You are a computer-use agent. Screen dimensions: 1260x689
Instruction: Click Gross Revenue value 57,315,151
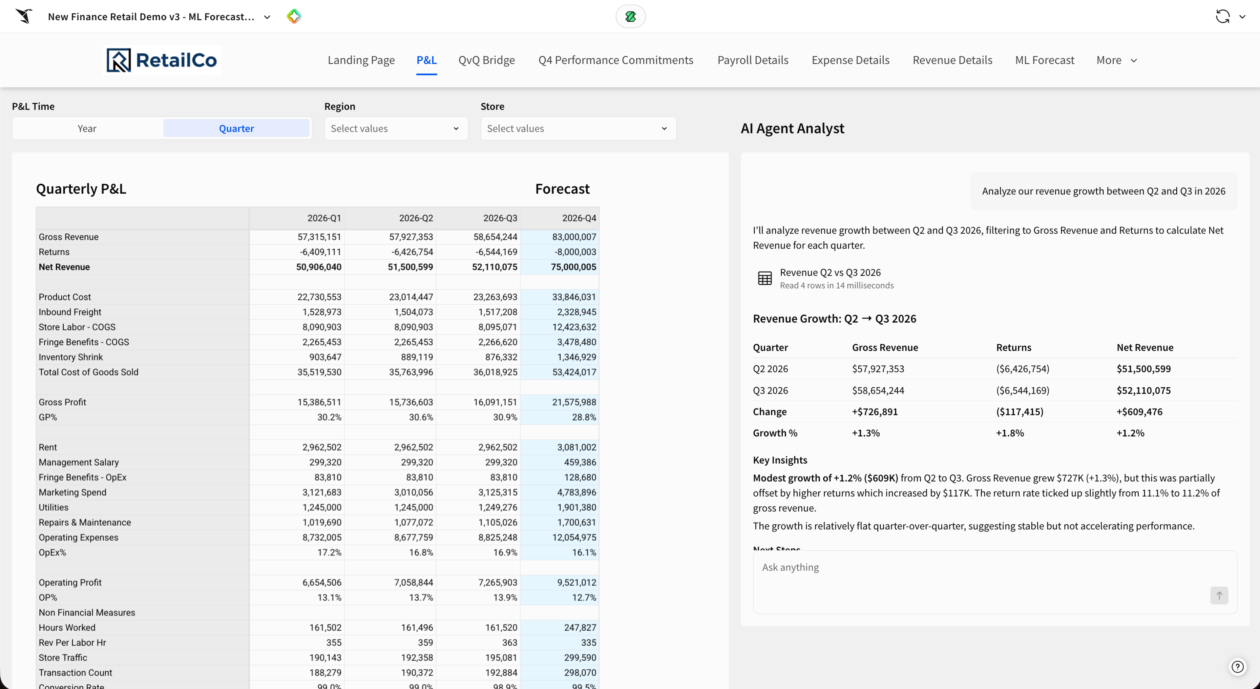[x=319, y=237]
